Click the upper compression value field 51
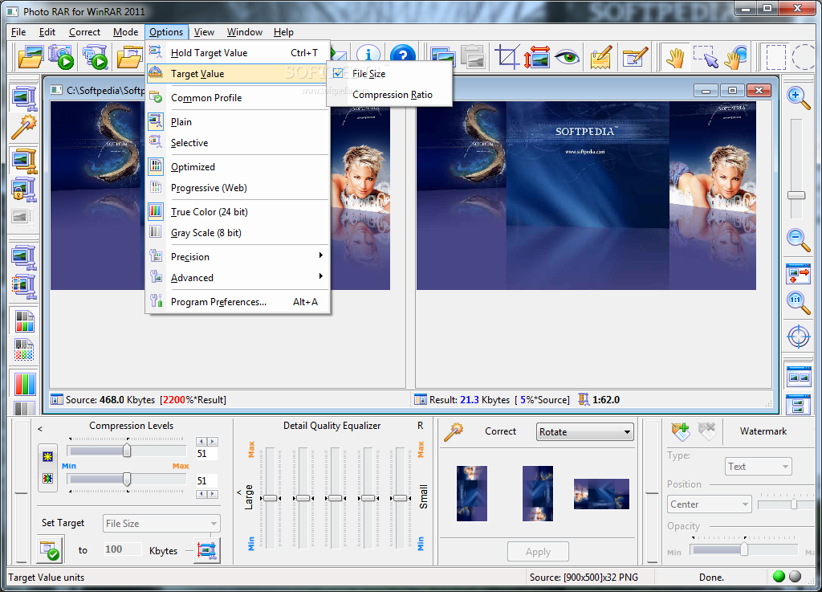The image size is (822, 592). 206,454
